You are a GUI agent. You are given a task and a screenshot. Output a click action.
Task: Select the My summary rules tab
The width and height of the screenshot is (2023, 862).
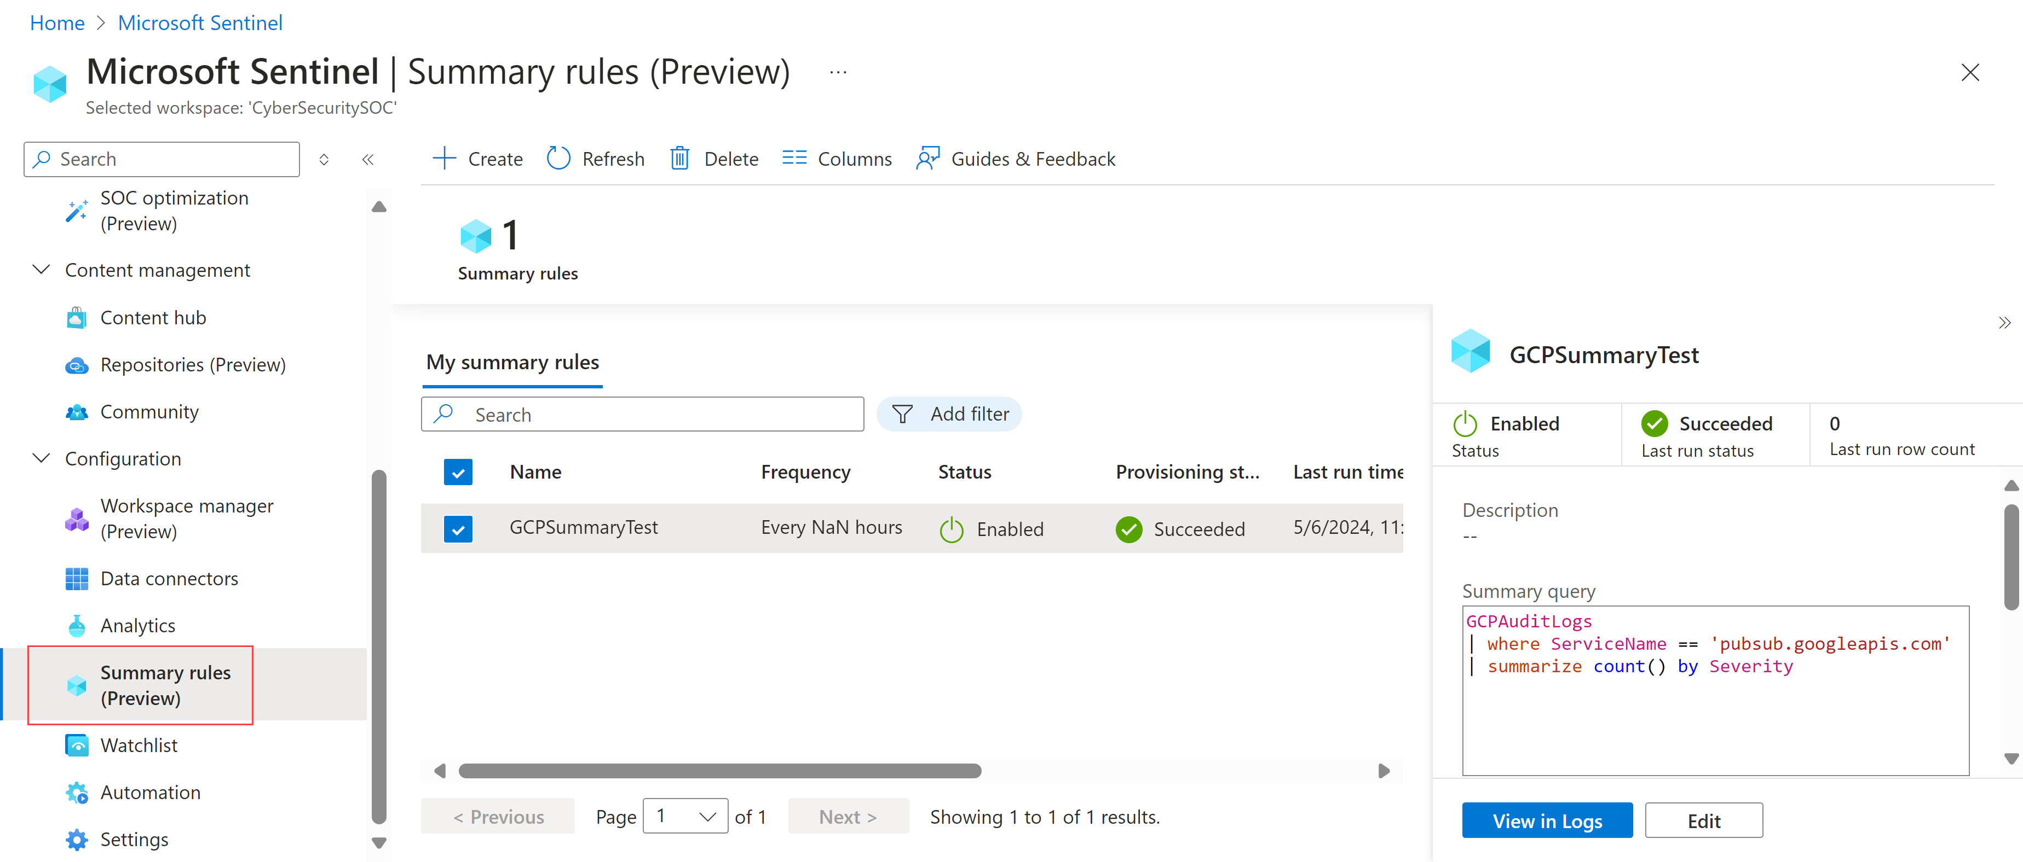pyautogui.click(x=514, y=362)
